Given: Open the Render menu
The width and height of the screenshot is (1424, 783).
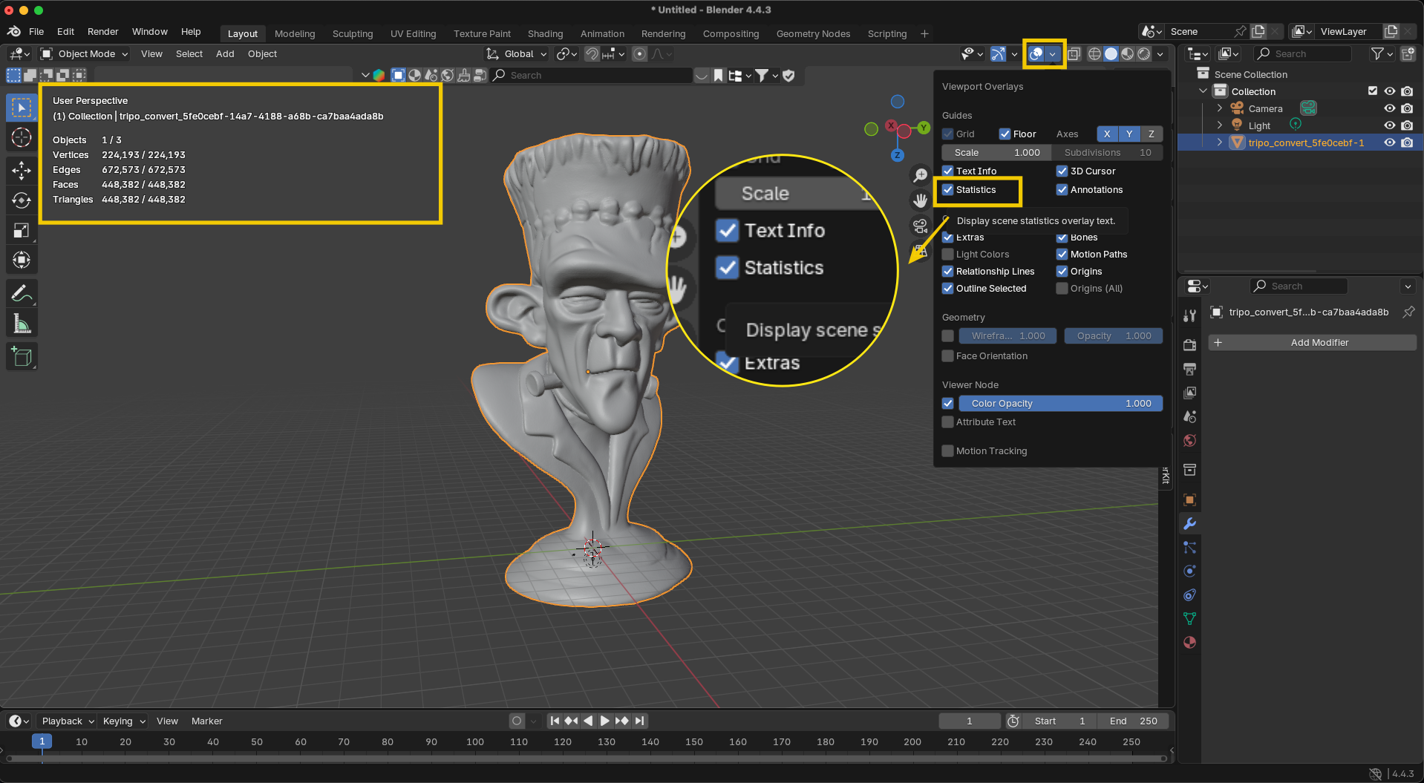Looking at the screenshot, I should click(x=103, y=32).
